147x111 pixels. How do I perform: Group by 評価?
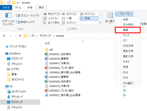click(x=128, y=67)
